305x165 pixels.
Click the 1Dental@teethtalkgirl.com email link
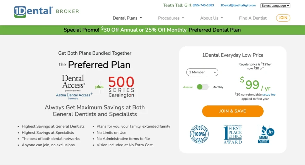click(x=238, y=5)
